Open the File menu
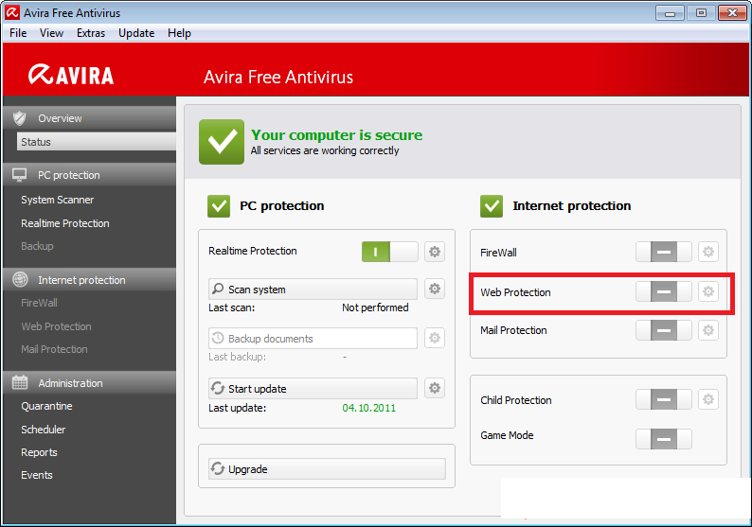 click(x=18, y=33)
